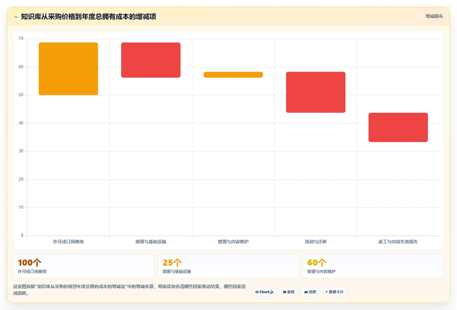Click the chart title 知识库从采购价格到年度总拥有成本的增减项
The height and width of the screenshot is (310, 457).
click(88, 16)
